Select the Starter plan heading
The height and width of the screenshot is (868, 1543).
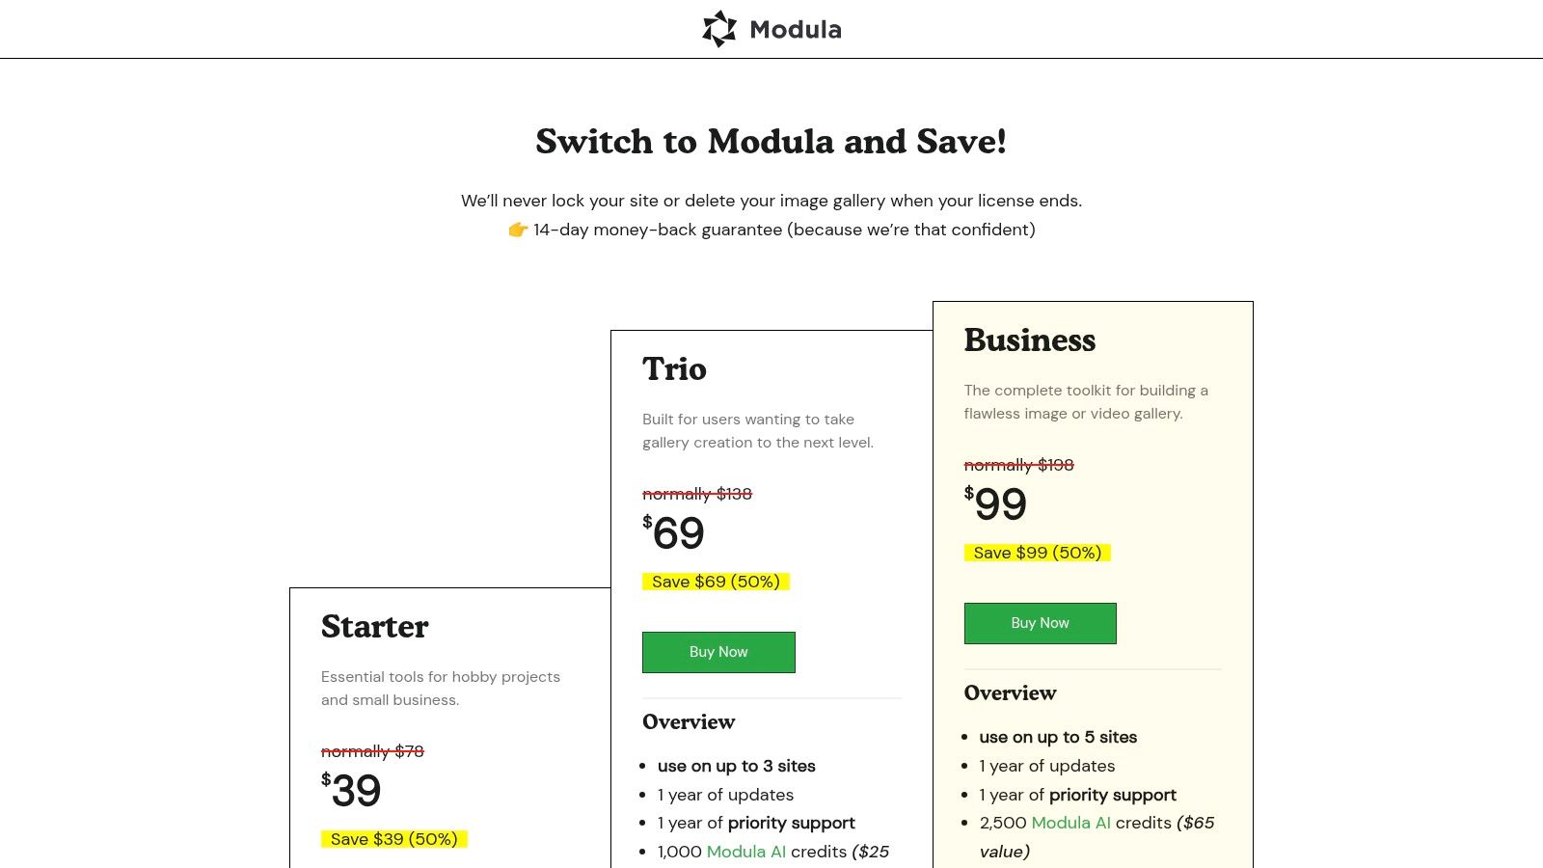pos(374,627)
